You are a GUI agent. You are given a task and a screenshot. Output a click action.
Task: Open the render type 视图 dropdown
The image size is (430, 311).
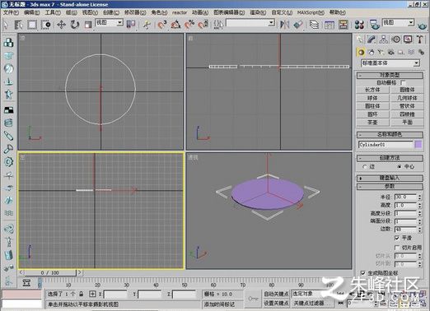click(398, 23)
